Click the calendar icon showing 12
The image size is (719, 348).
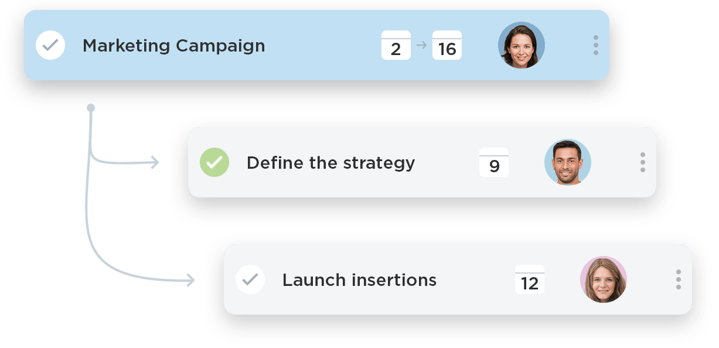click(529, 279)
